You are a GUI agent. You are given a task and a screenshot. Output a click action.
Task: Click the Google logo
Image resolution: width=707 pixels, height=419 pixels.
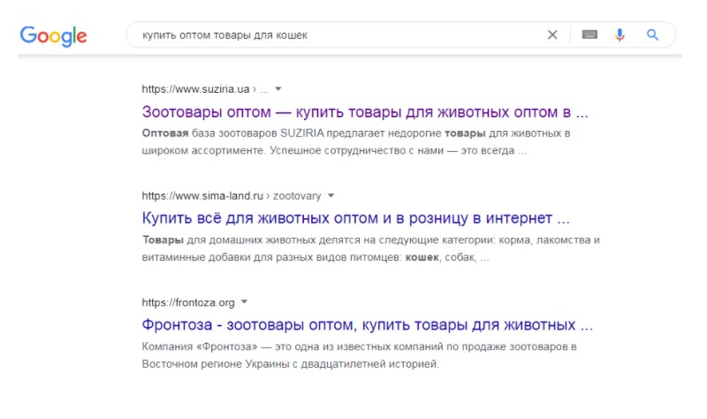[53, 35]
